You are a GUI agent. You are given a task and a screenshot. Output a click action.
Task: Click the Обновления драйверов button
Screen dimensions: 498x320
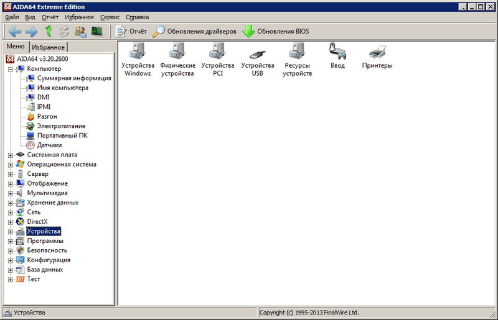194,31
